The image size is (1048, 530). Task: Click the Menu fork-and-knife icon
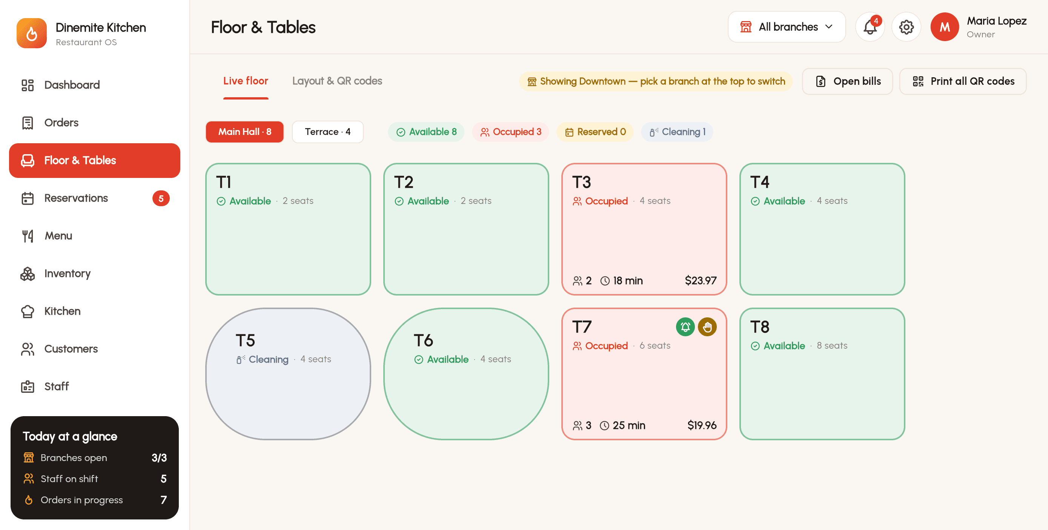pyautogui.click(x=28, y=236)
